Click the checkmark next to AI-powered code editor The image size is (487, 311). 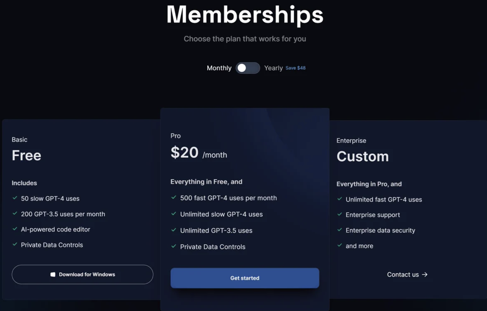tap(15, 229)
